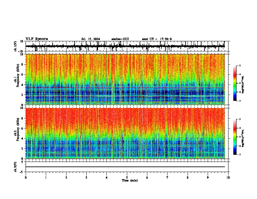Click time axis tick label "1"

click(46, 178)
